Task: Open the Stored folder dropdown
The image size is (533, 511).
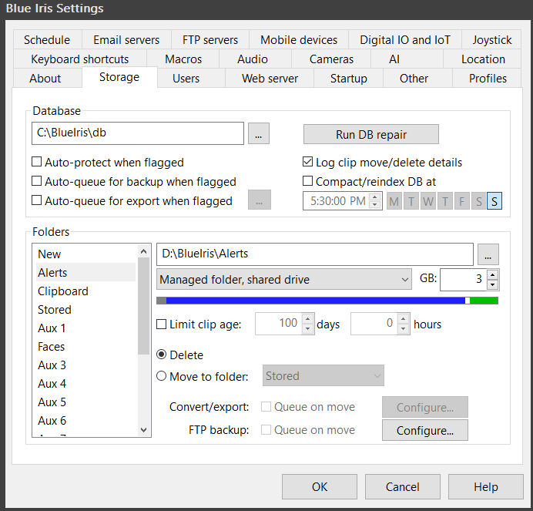Action: click(323, 375)
